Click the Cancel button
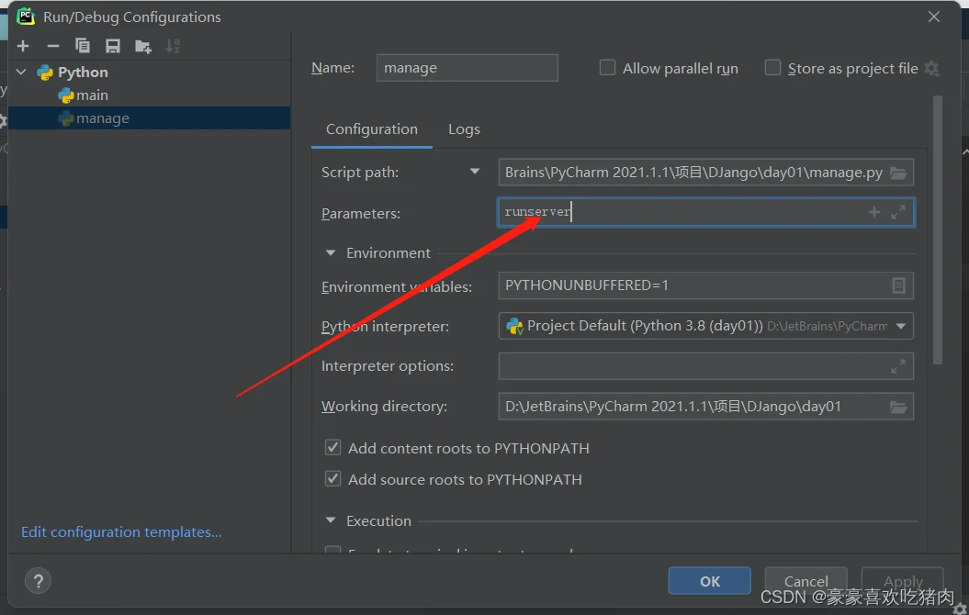969x615 pixels. pos(806,581)
